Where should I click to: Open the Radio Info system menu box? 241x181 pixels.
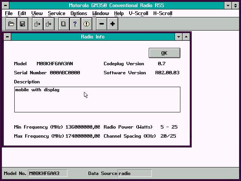pyautogui.click(x=7, y=37)
